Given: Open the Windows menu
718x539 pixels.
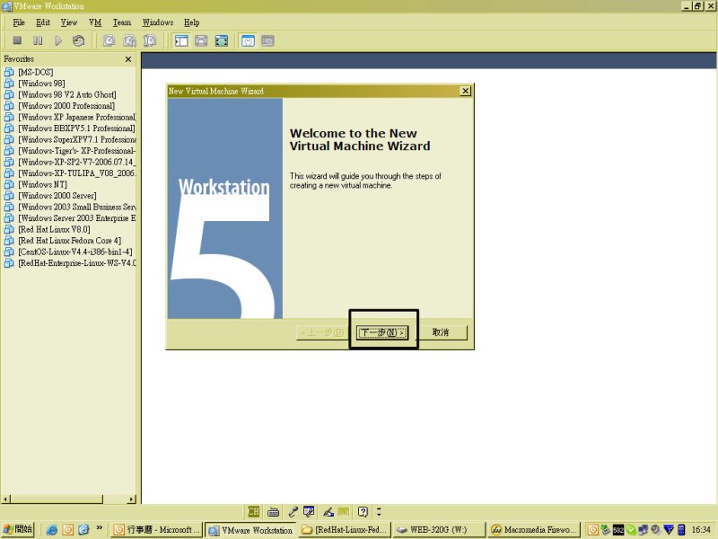Looking at the screenshot, I should click(x=158, y=22).
